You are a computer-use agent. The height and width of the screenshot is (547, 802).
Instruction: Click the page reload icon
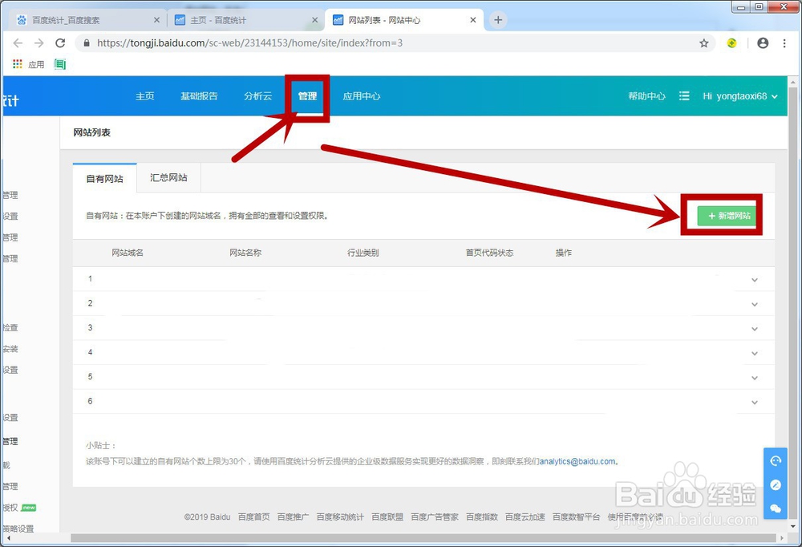(59, 43)
